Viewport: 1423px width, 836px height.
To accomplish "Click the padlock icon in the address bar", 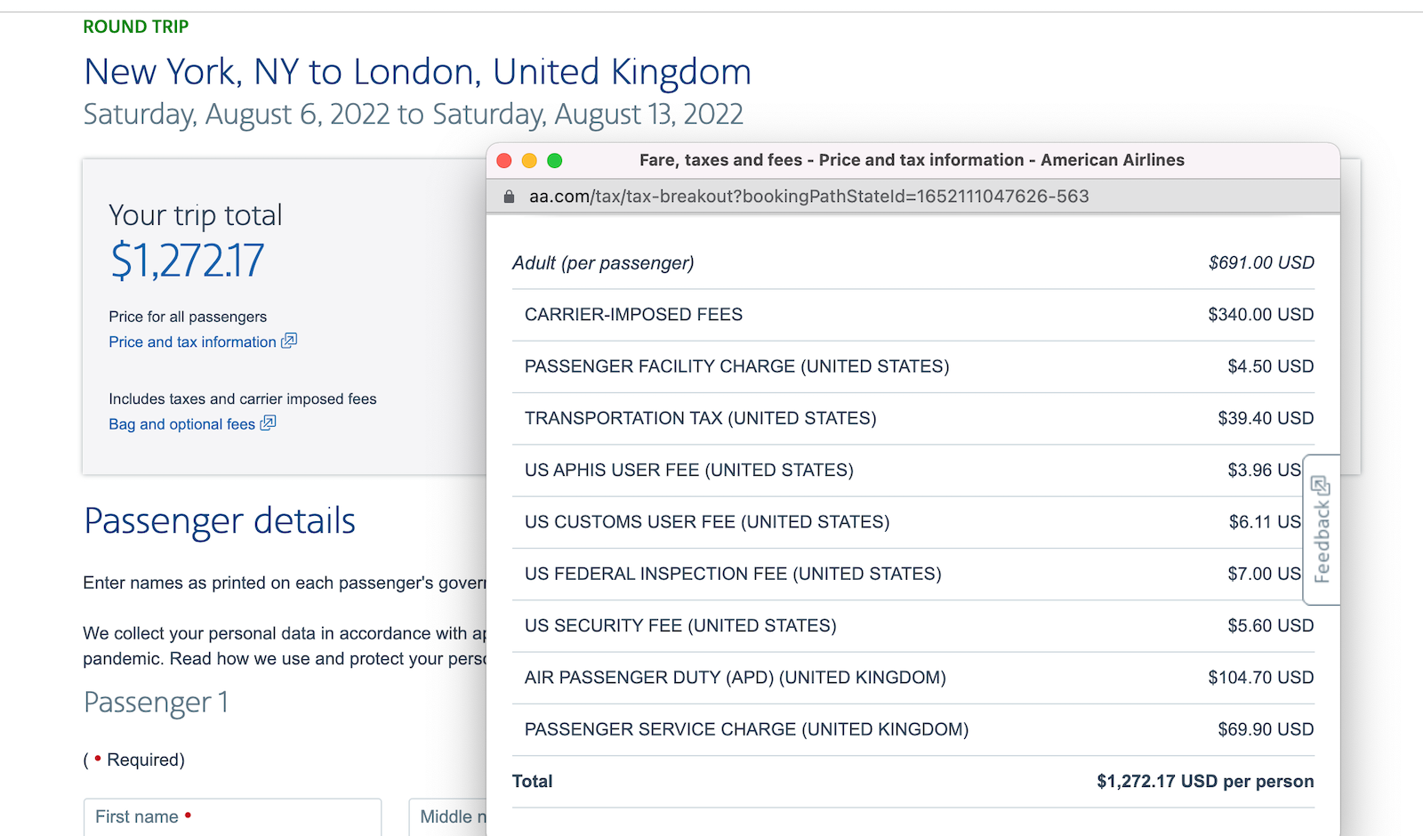I will point(508,196).
